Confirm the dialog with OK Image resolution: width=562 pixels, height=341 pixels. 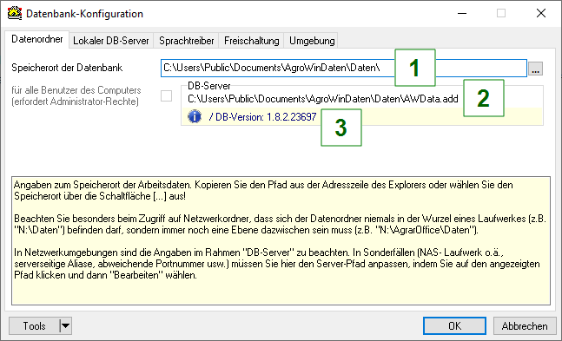point(454,326)
